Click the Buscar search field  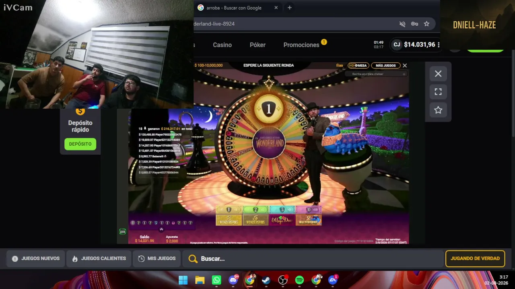pos(314,259)
